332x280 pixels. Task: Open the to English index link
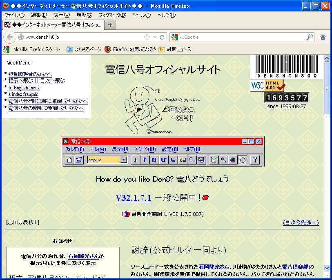point(24,88)
